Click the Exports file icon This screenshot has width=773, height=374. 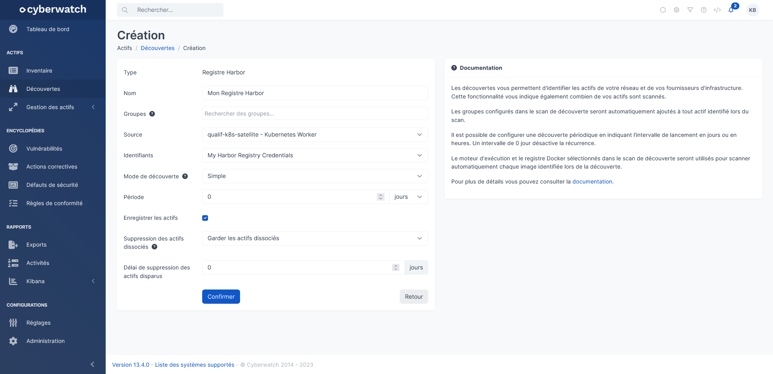[x=13, y=244]
